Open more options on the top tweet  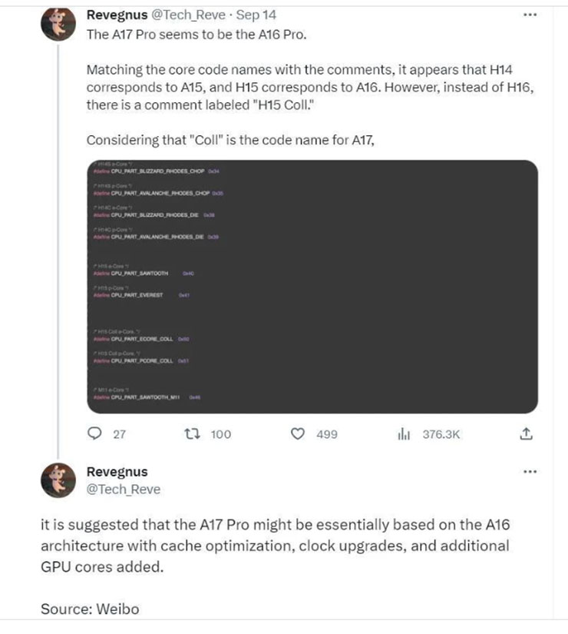(529, 14)
